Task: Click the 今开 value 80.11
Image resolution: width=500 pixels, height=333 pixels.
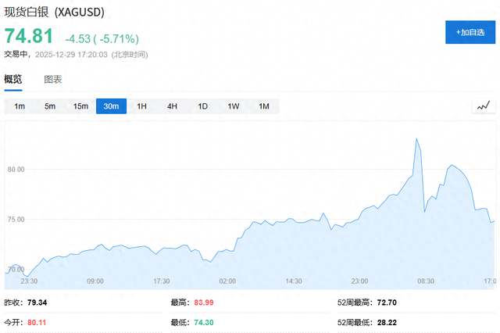Action: pyautogui.click(x=37, y=321)
